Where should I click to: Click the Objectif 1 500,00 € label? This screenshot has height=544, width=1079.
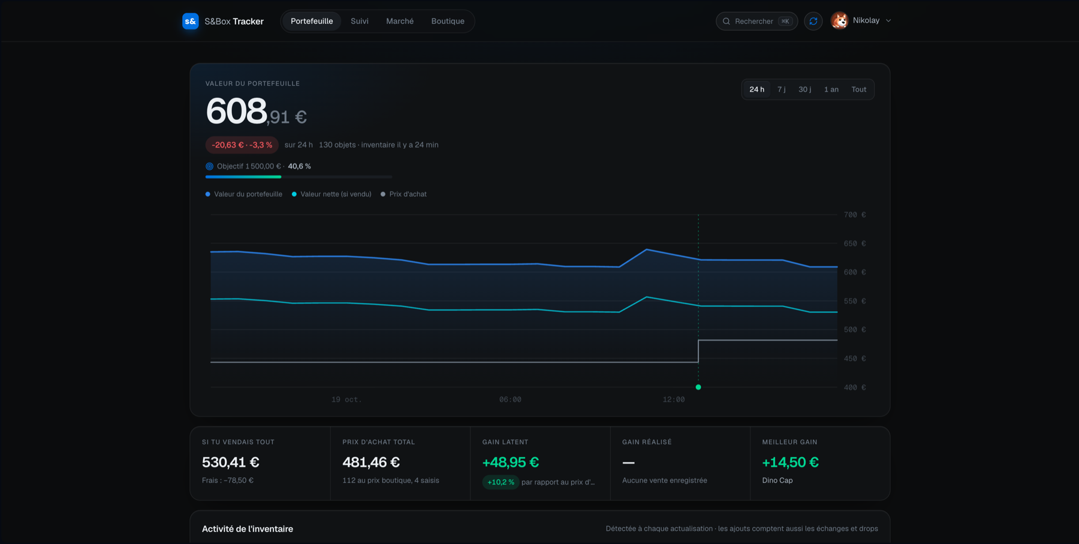[x=249, y=166]
